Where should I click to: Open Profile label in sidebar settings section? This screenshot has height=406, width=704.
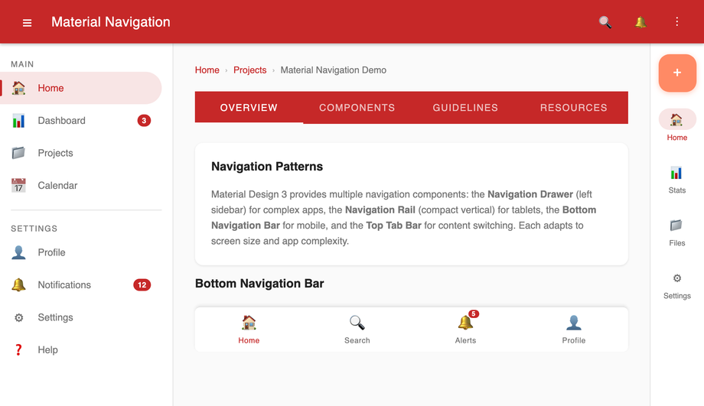(x=51, y=252)
